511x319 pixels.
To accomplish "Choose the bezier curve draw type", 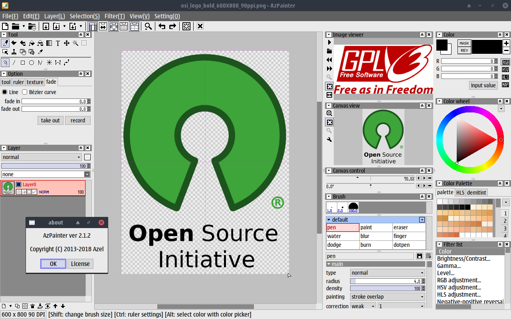I will click(67, 63).
